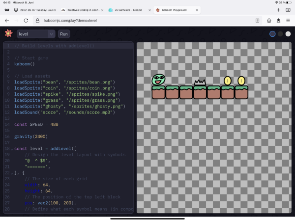Click the "// Load assets" comment line
295x221 pixels.
coord(32,76)
